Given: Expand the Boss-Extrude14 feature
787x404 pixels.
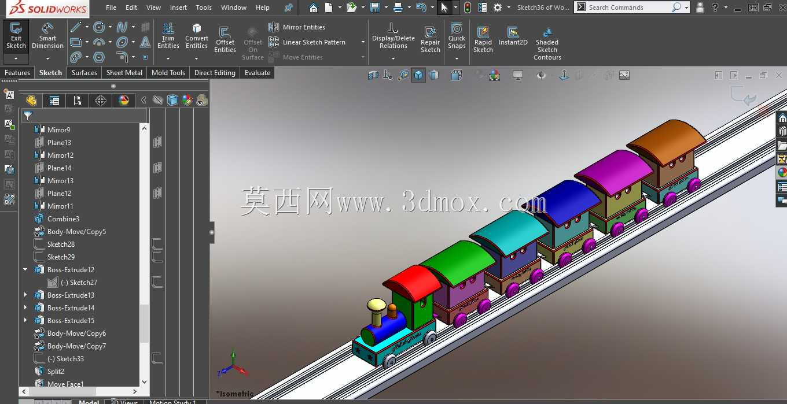Looking at the screenshot, I should pos(25,307).
